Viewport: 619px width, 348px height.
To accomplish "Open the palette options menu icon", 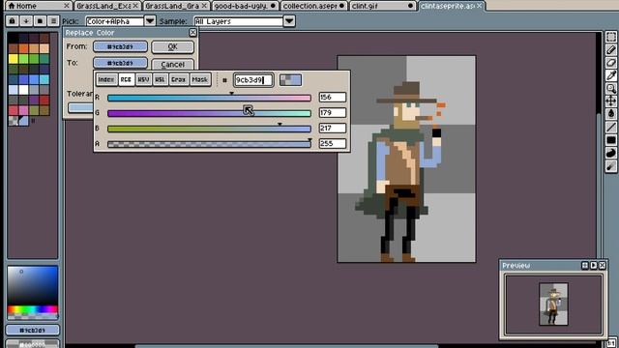I will point(53,21).
